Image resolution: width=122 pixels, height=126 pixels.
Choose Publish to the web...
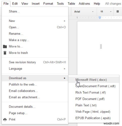pyautogui.click(x=35, y=84)
